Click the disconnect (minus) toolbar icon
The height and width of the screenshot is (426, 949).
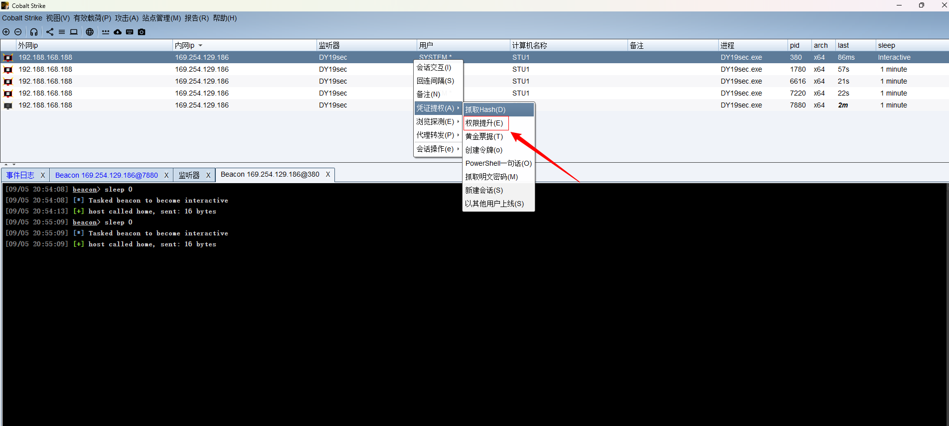(x=18, y=32)
